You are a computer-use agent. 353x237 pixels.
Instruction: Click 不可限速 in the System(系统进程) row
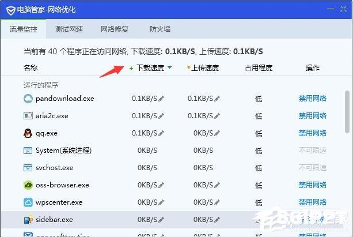(313, 151)
